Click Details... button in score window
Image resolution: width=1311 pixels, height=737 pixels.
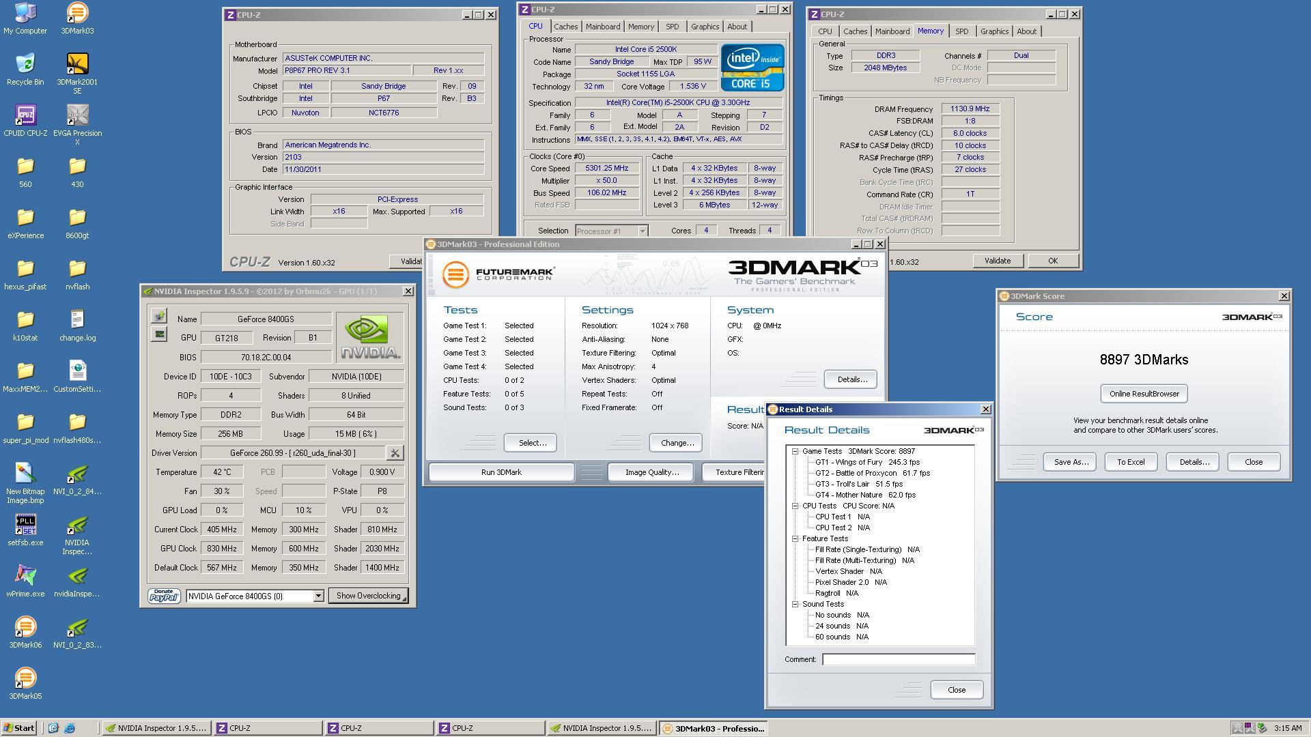(x=1193, y=462)
